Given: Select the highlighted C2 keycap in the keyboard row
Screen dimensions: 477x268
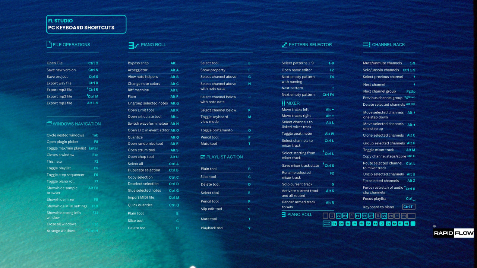Looking at the screenshot, I should pyautogui.click(x=339, y=216).
